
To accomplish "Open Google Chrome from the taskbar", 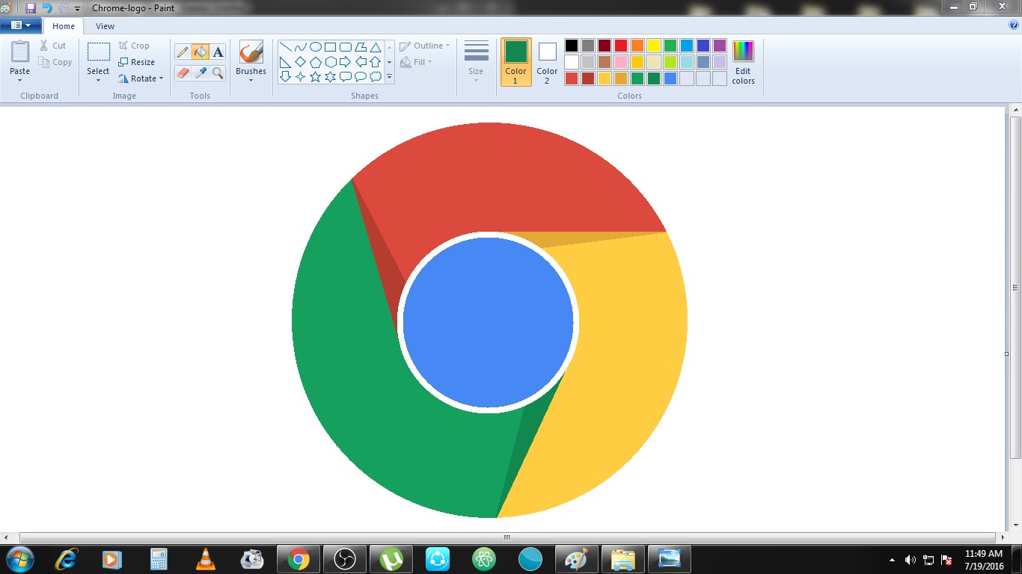I will (299, 559).
